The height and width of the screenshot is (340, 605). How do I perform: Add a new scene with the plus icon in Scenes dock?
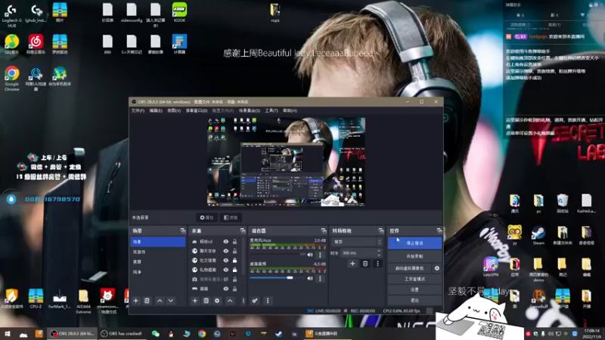pyautogui.click(x=136, y=301)
